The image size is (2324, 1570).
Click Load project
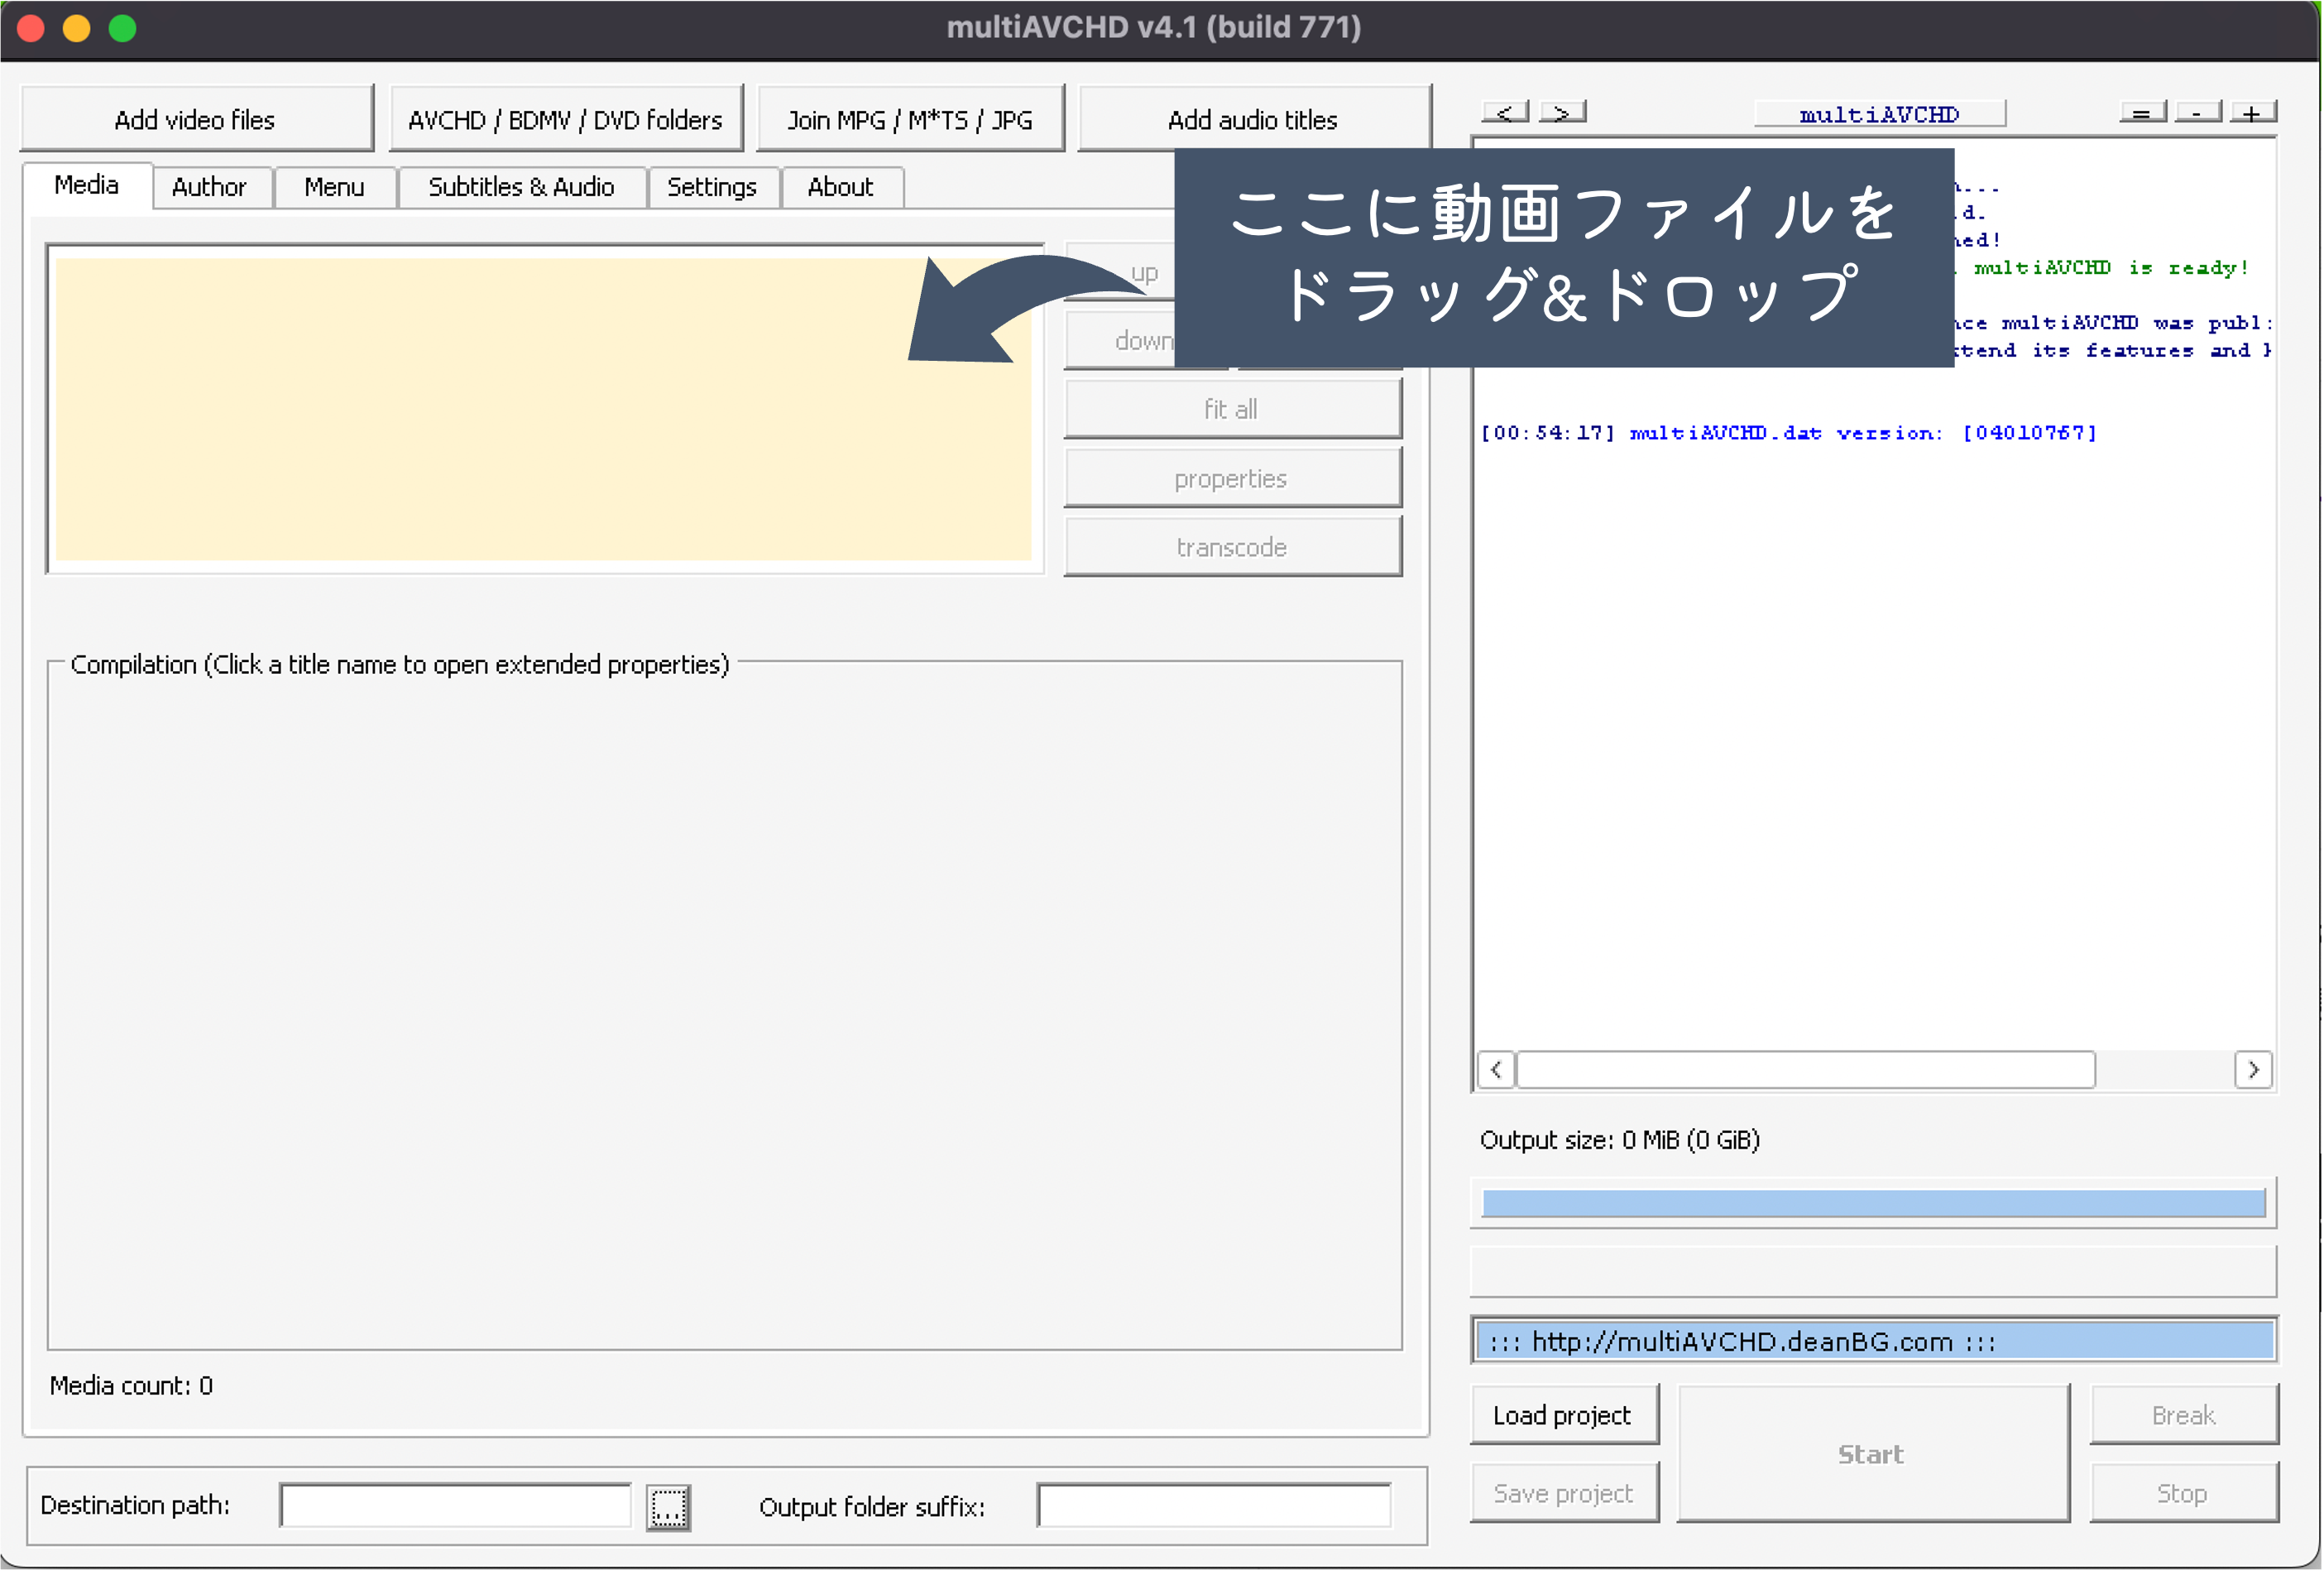[x=1563, y=1415]
